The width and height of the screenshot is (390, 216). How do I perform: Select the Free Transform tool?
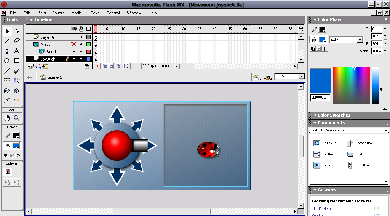pyautogui.click(x=7, y=81)
